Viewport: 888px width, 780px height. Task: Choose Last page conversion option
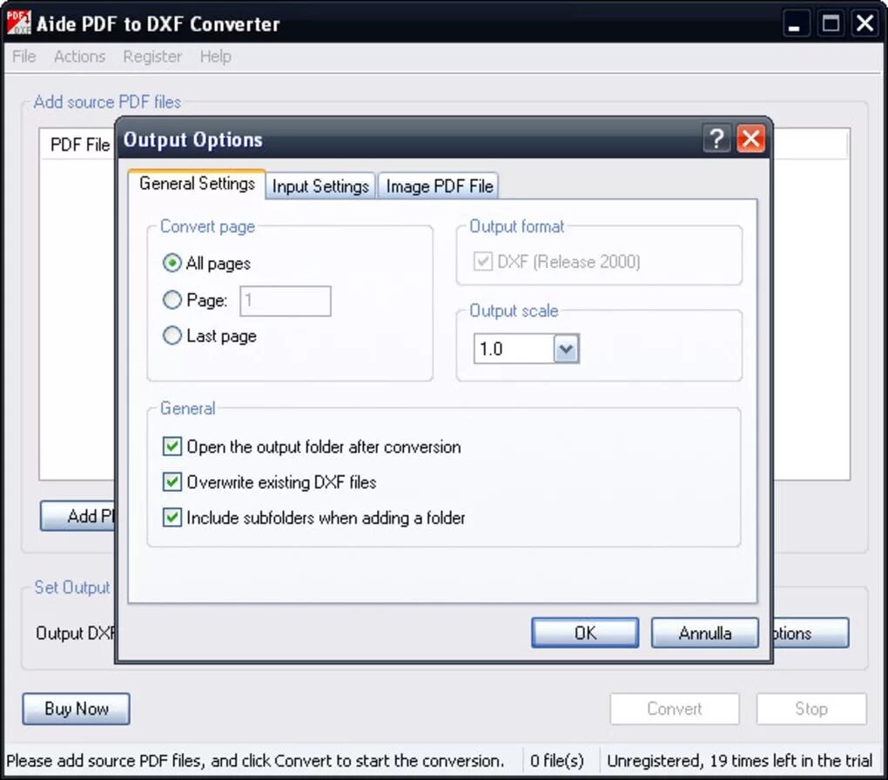click(172, 335)
